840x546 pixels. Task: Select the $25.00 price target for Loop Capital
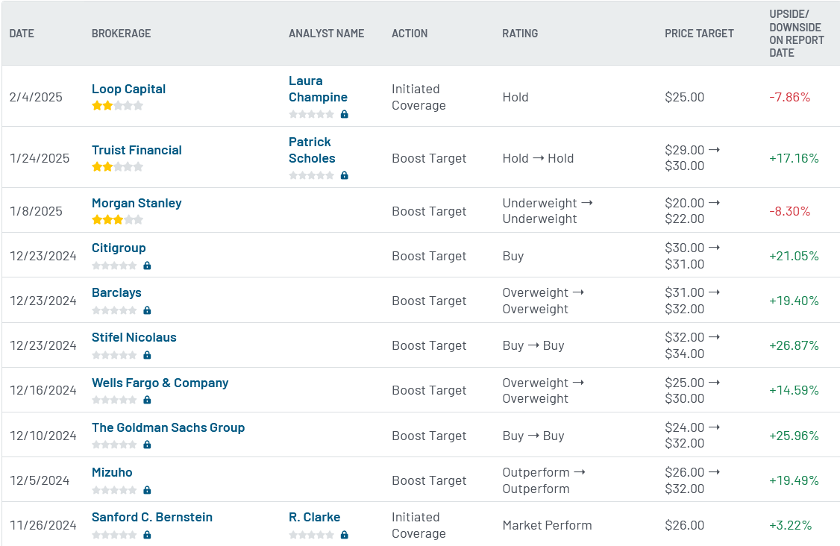click(x=685, y=97)
